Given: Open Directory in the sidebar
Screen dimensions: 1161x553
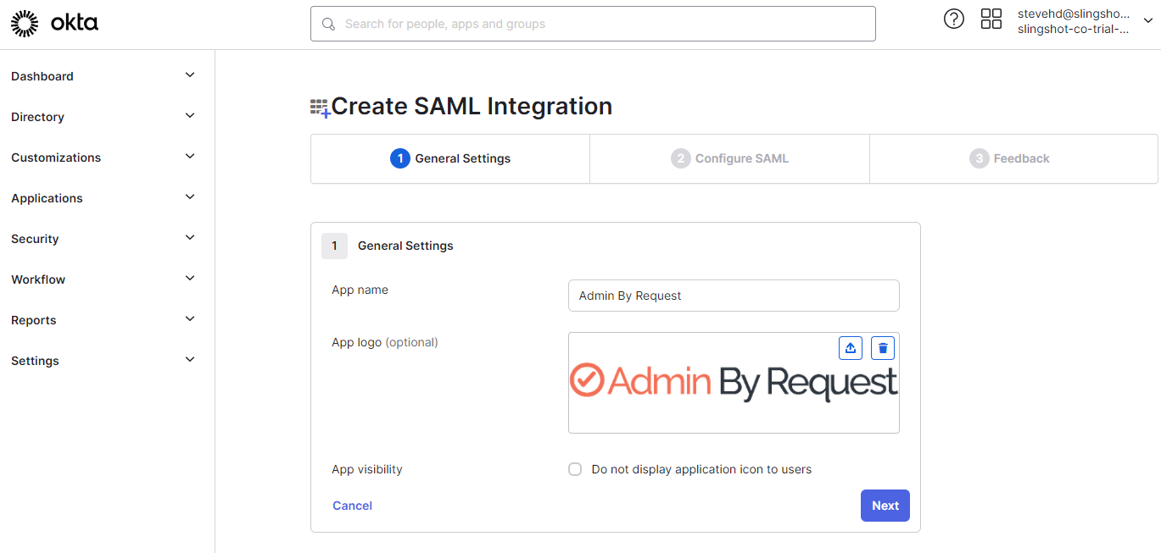Looking at the screenshot, I should point(37,117).
